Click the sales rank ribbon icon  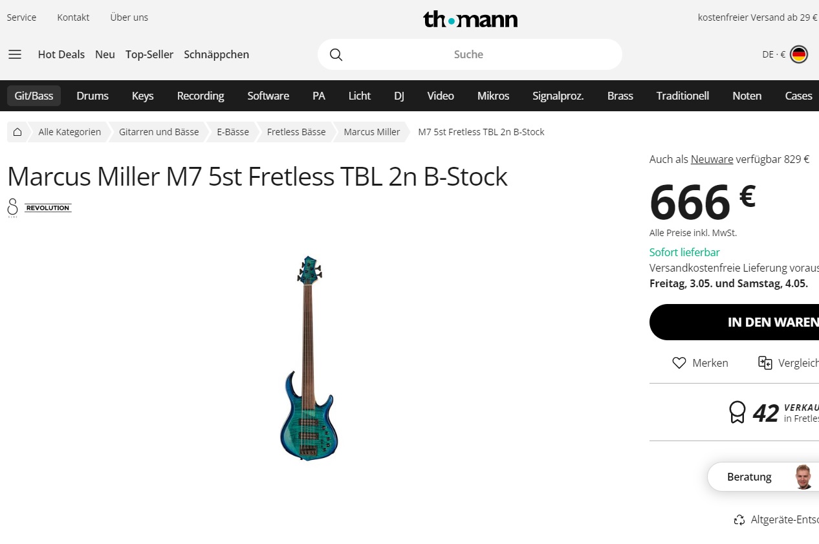coord(737,412)
